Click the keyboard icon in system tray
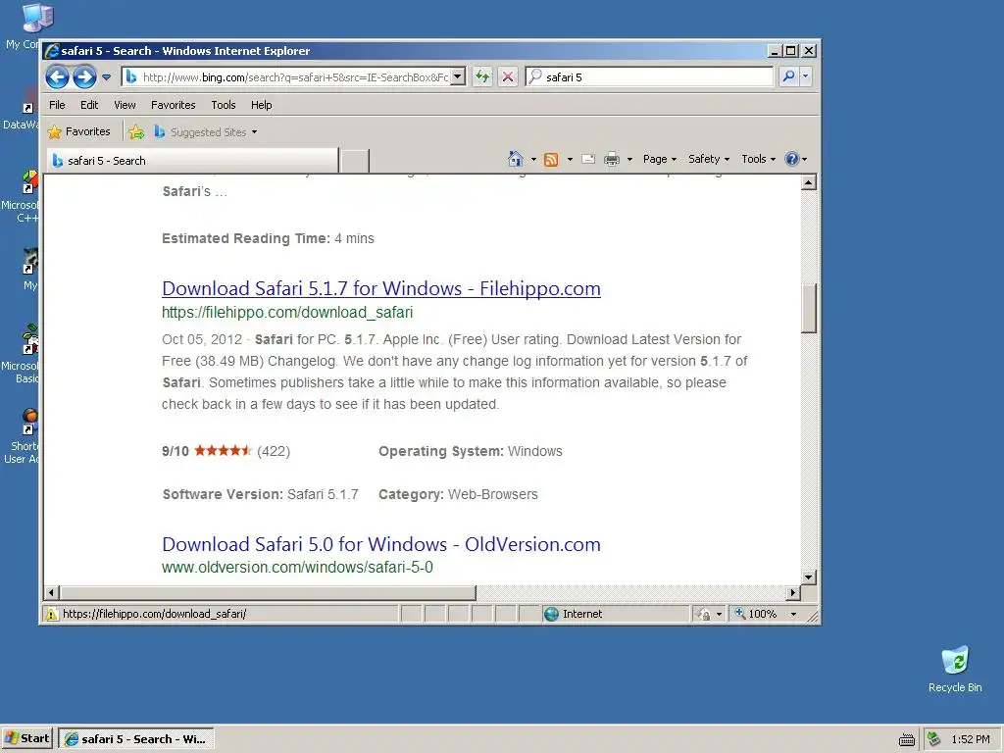 (x=907, y=739)
